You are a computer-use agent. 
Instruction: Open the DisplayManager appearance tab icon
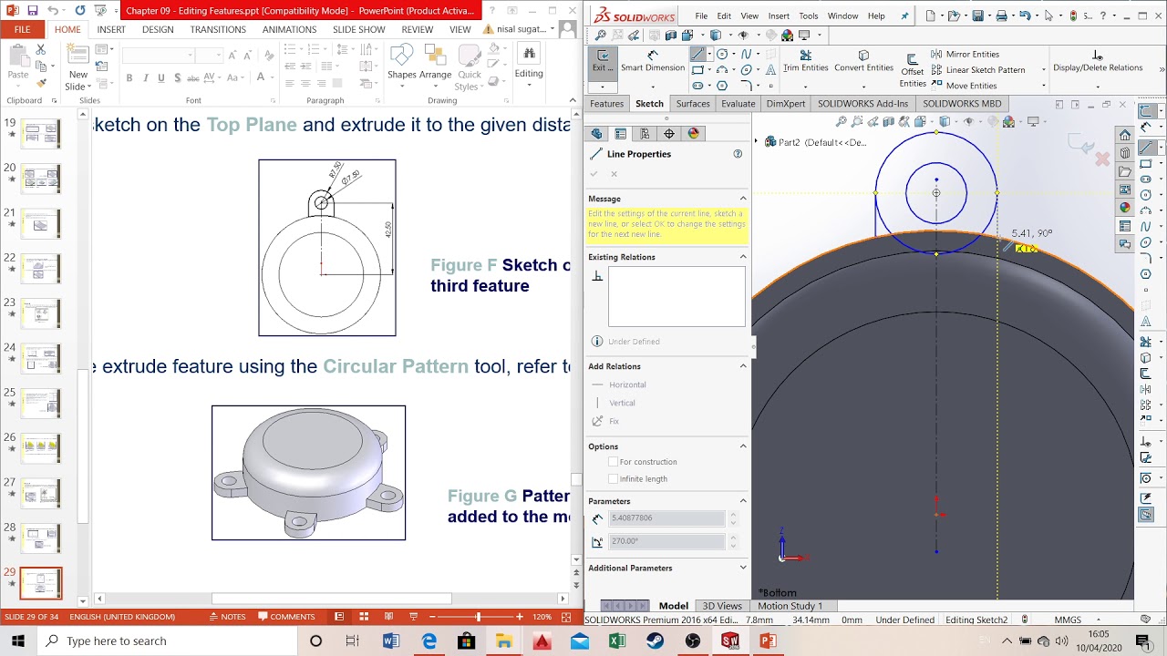[693, 134]
